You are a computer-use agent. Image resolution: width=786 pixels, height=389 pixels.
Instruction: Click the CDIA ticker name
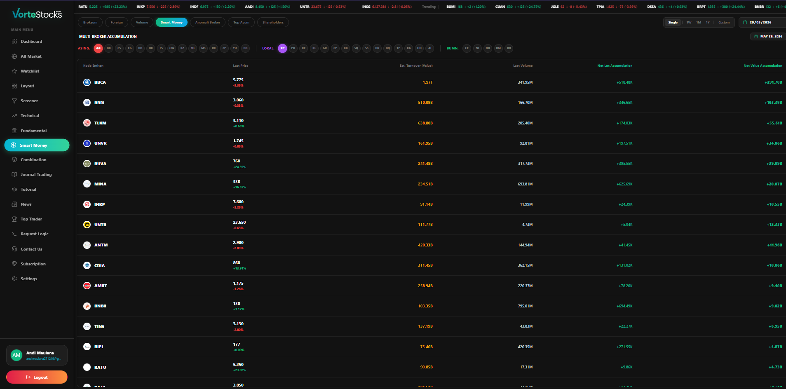[x=99, y=265]
